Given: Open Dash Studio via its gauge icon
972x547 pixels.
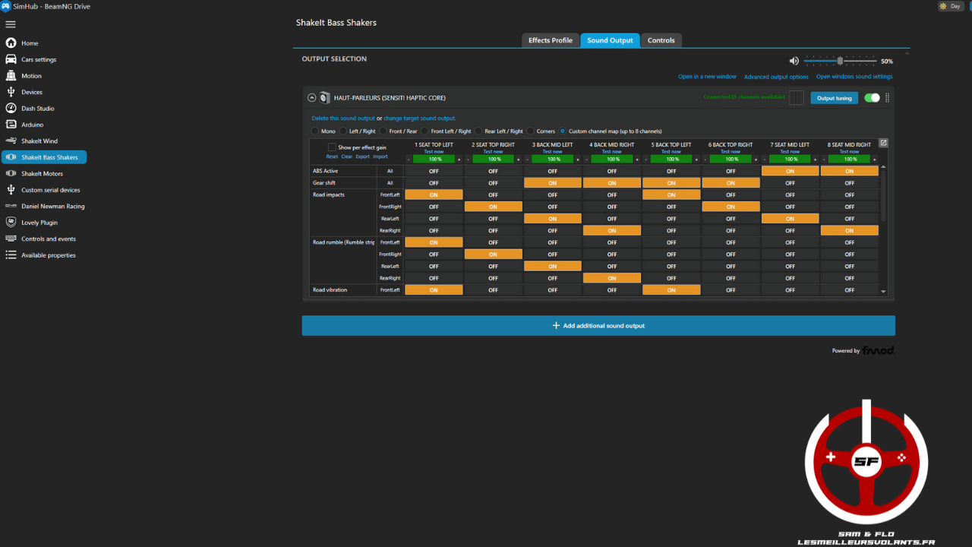Looking at the screenshot, I should point(11,109).
